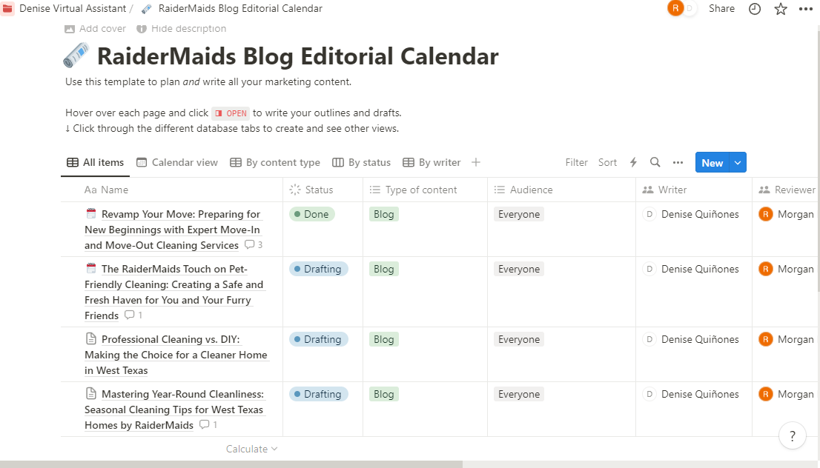Open the Status column header menu
This screenshot has height=468, width=820.
pyautogui.click(x=320, y=190)
